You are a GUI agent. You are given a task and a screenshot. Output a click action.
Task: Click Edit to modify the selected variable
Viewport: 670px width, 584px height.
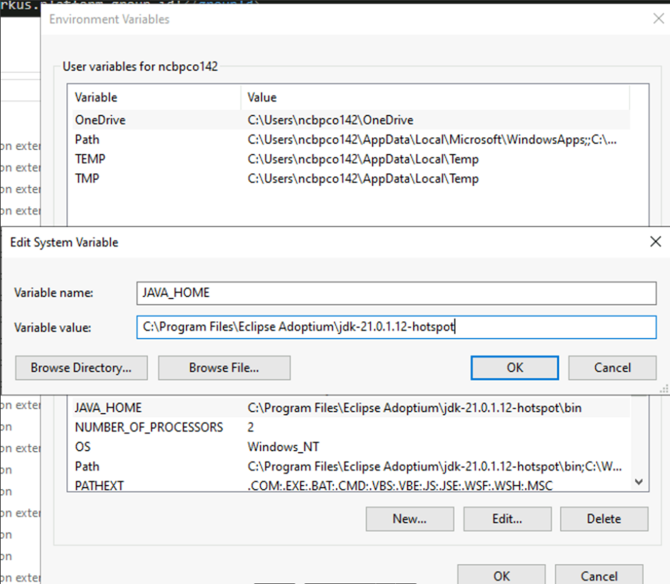[x=507, y=519]
